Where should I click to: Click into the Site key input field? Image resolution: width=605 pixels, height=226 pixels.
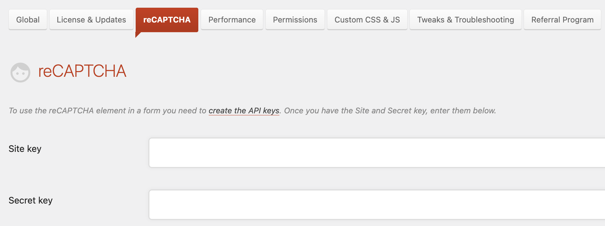click(375, 153)
